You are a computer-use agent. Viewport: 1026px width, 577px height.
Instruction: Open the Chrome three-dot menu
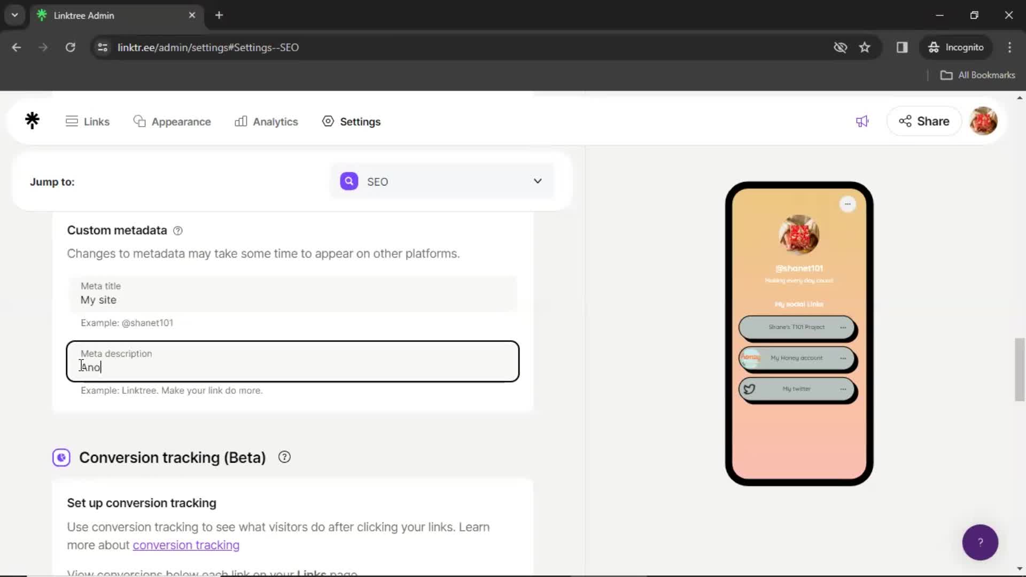(1009, 48)
